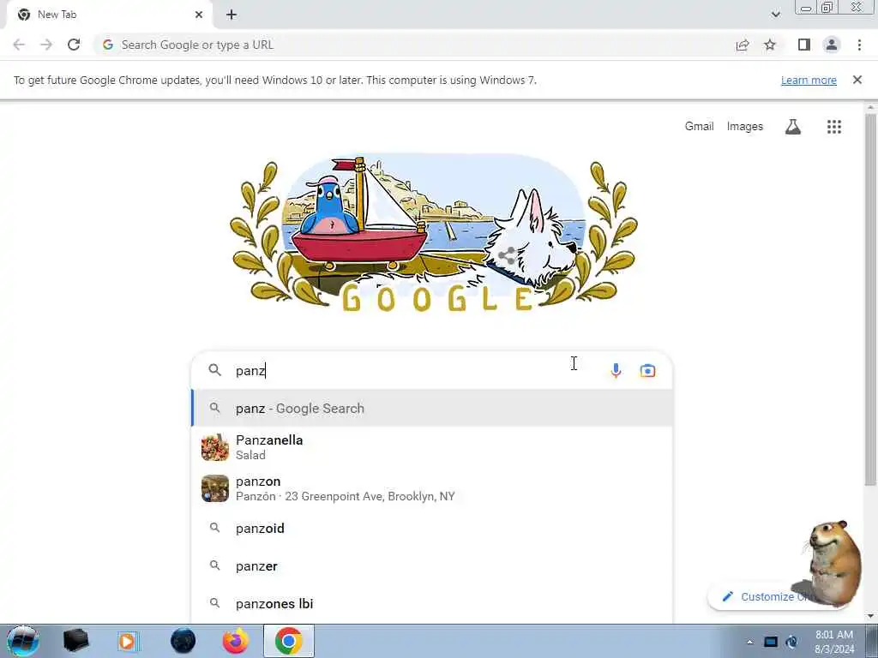The image size is (878, 658).
Task: Select the panzer suggestion
Action: coord(432,565)
